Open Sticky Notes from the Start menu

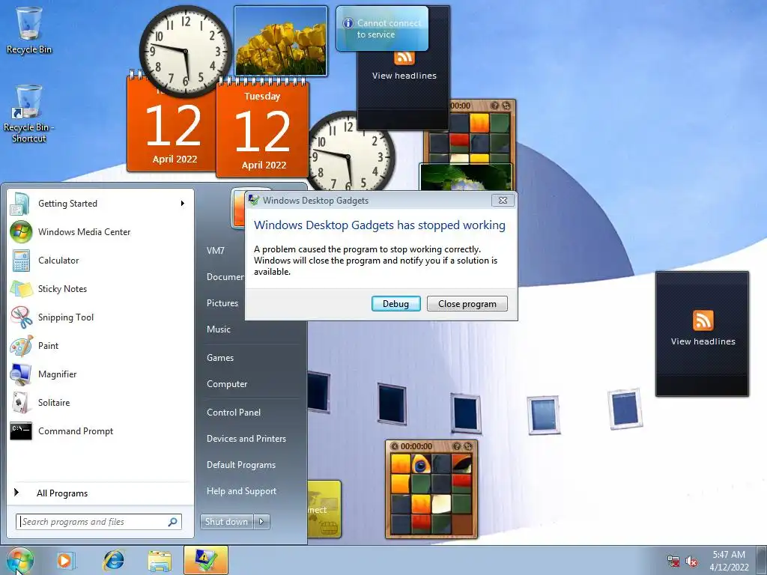tap(100, 288)
